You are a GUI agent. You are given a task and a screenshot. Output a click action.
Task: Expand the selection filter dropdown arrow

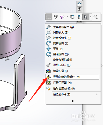[x=67, y=17]
